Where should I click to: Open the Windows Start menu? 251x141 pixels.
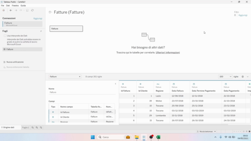93,137
